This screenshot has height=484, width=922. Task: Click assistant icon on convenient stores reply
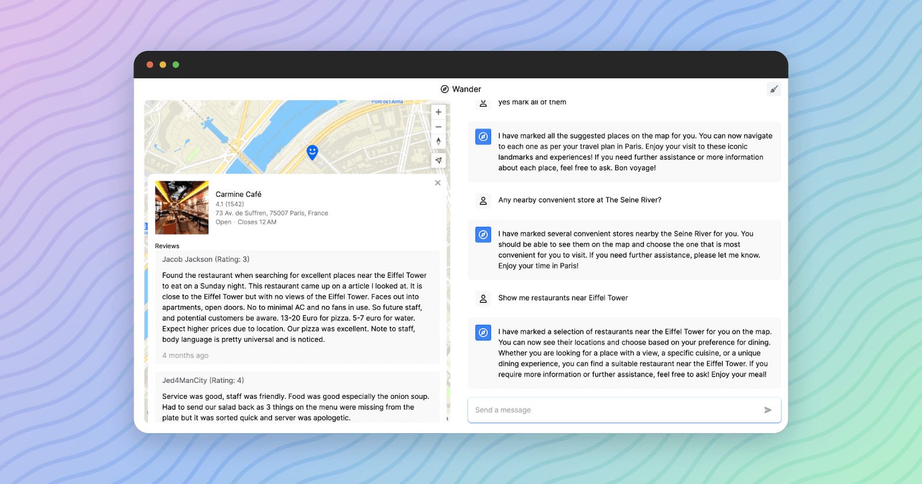483,235
